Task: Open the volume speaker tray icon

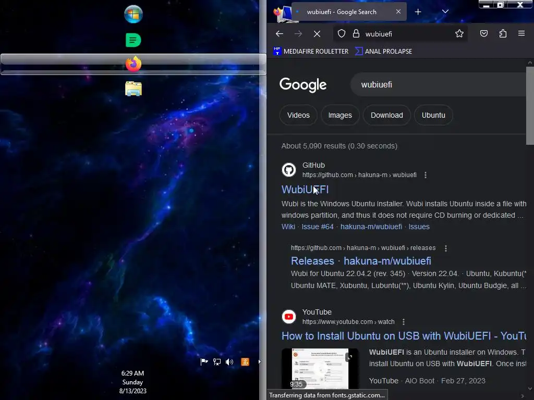Action: [229, 361]
